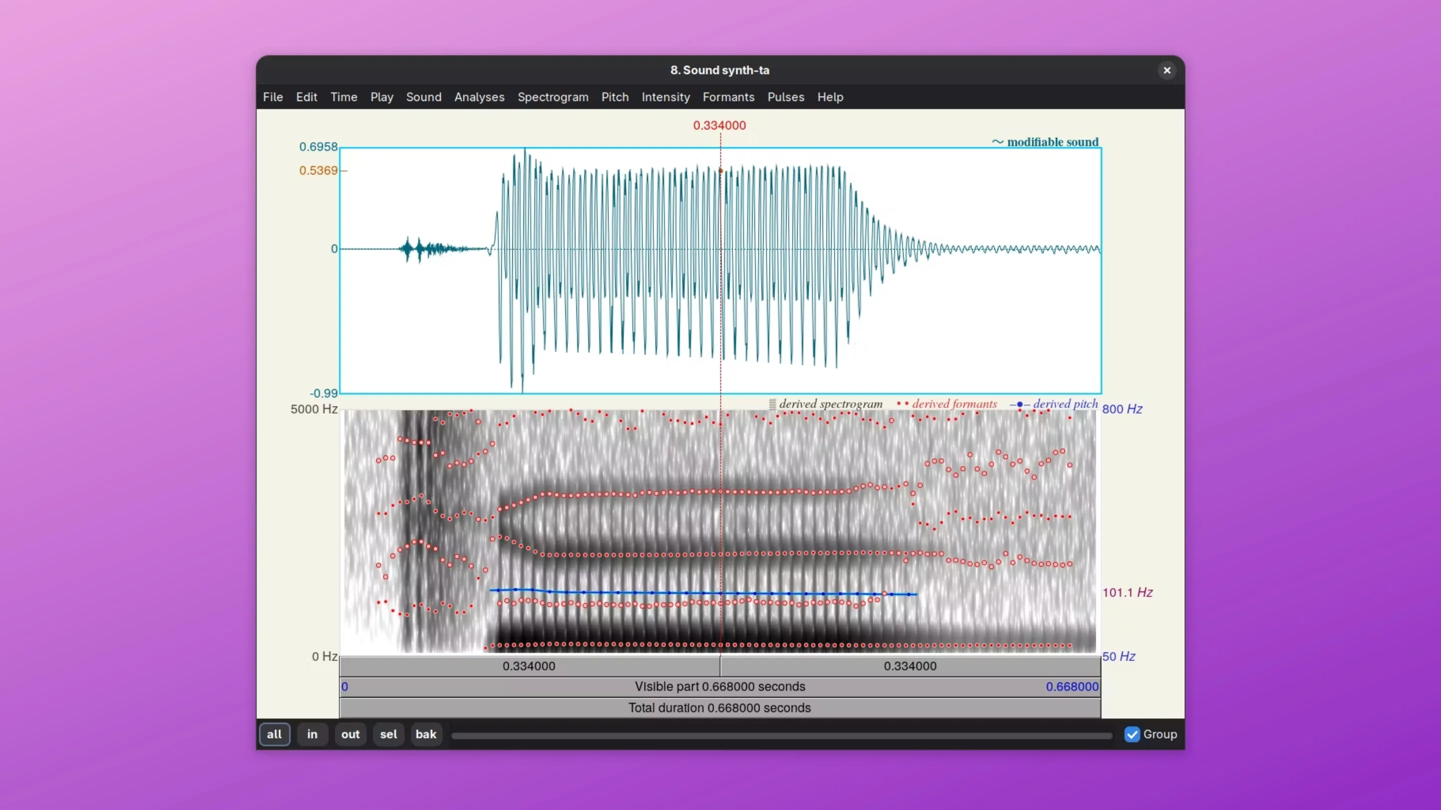Toggle the Group checkbox
The image size is (1441, 810).
tap(1132, 734)
